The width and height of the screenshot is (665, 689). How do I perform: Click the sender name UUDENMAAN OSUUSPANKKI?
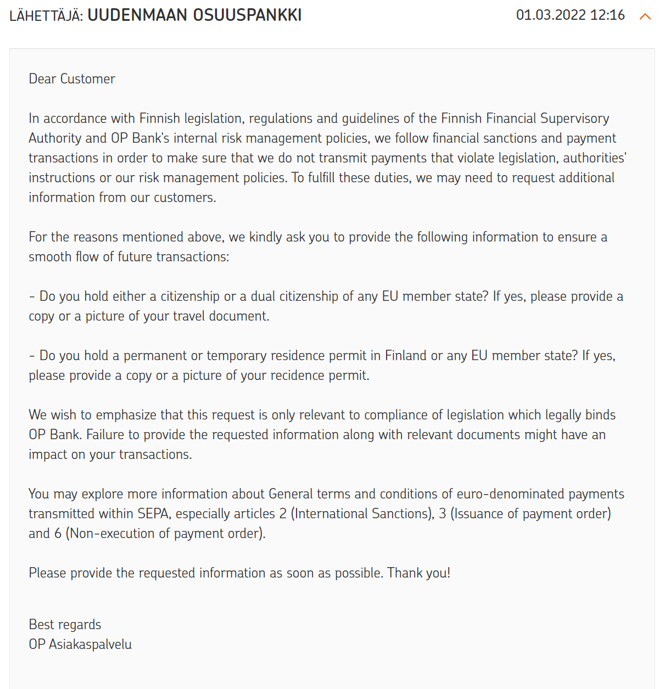[194, 15]
